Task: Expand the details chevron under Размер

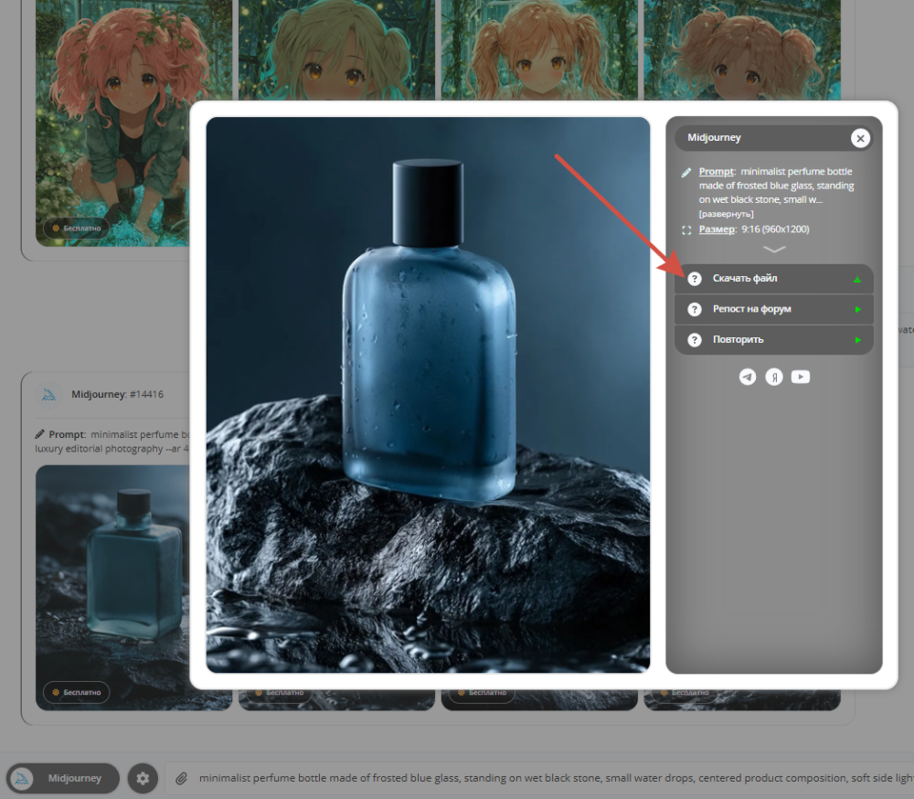Action: 774,249
